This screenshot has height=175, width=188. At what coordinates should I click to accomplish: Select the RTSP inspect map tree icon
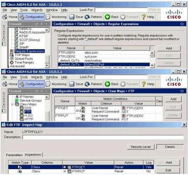(x=16, y=36)
